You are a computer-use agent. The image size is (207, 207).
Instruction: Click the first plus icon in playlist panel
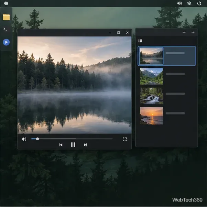pyautogui.click(x=184, y=32)
